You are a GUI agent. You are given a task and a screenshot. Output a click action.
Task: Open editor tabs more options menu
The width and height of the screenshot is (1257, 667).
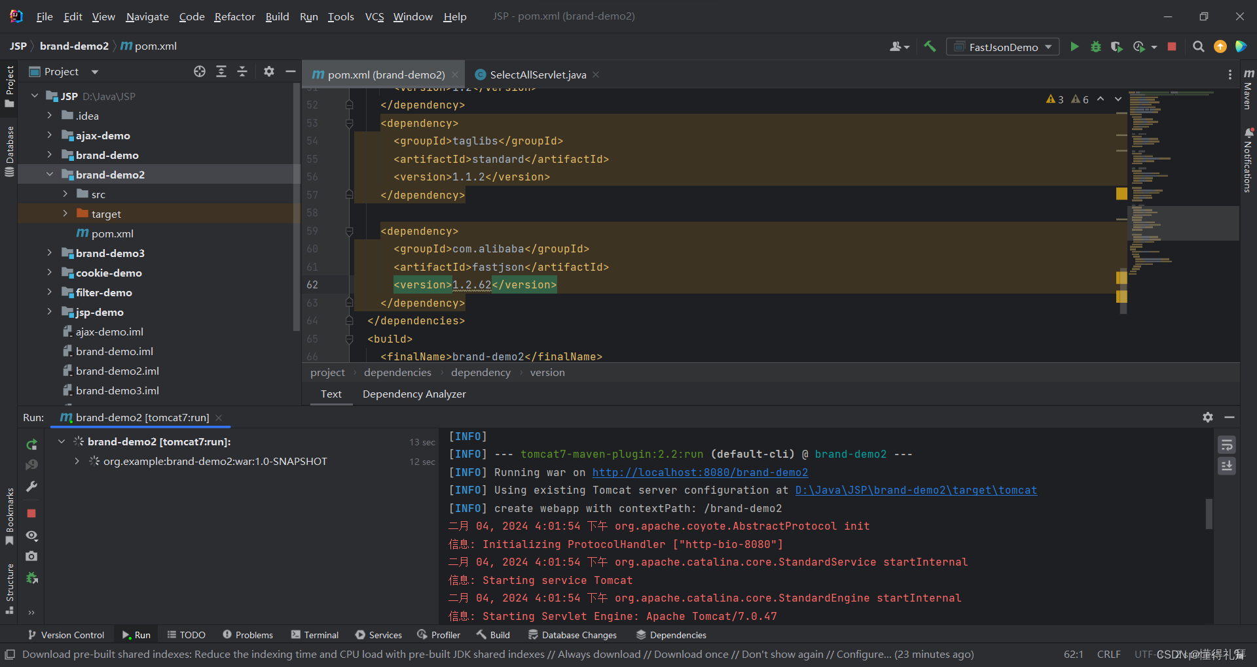pyautogui.click(x=1230, y=75)
